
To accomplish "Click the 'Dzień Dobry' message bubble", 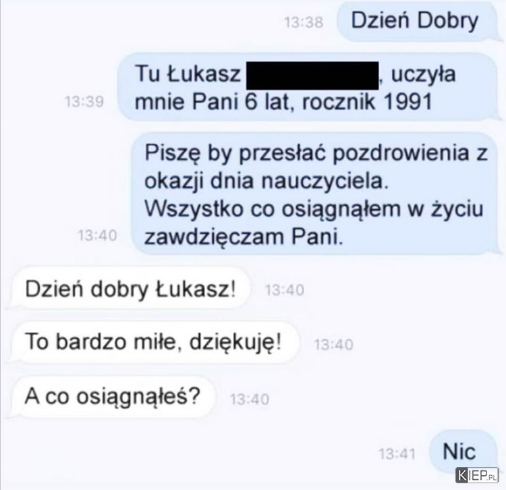I will click(x=417, y=22).
